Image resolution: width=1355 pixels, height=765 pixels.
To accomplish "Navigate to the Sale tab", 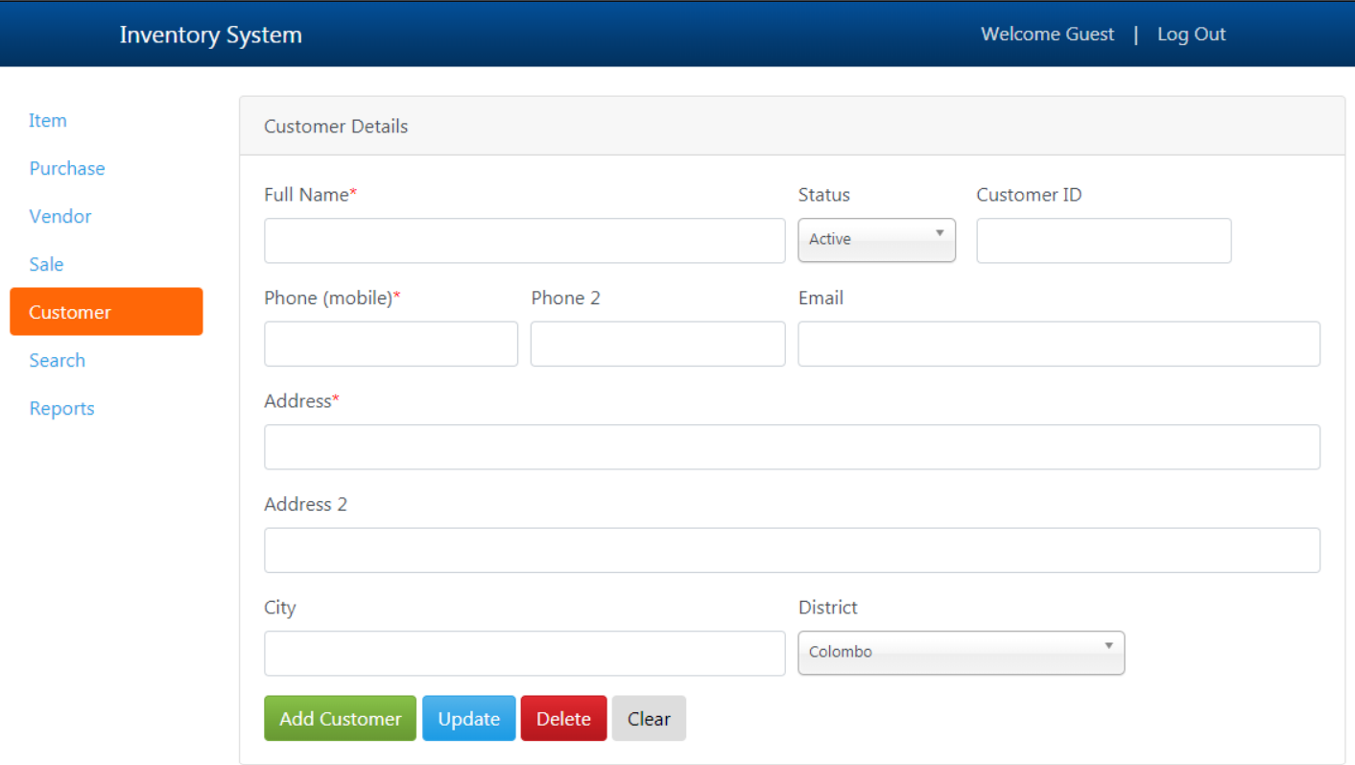I will point(46,265).
